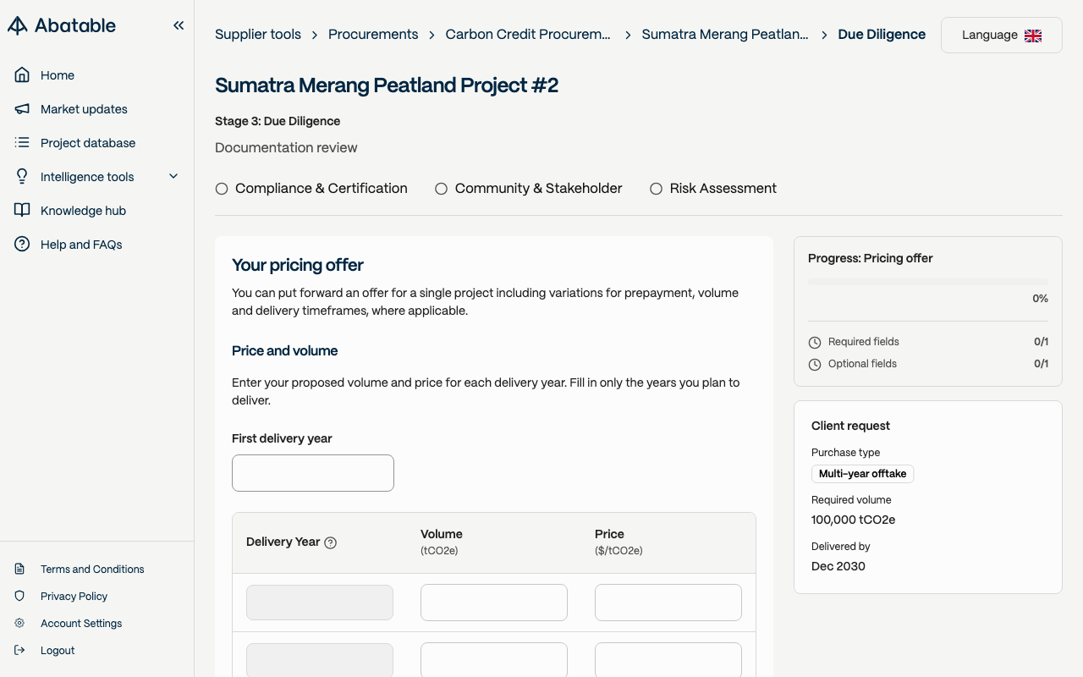This screenshot has height=677, width=1083.
Task: Click the Knowledge hub book icon
Action: coord(22,211)
